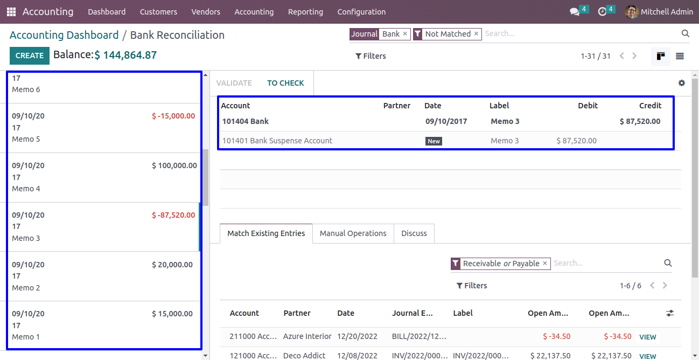
Task: Open the conversations chat icon
Action: click(x=575, y=12)
